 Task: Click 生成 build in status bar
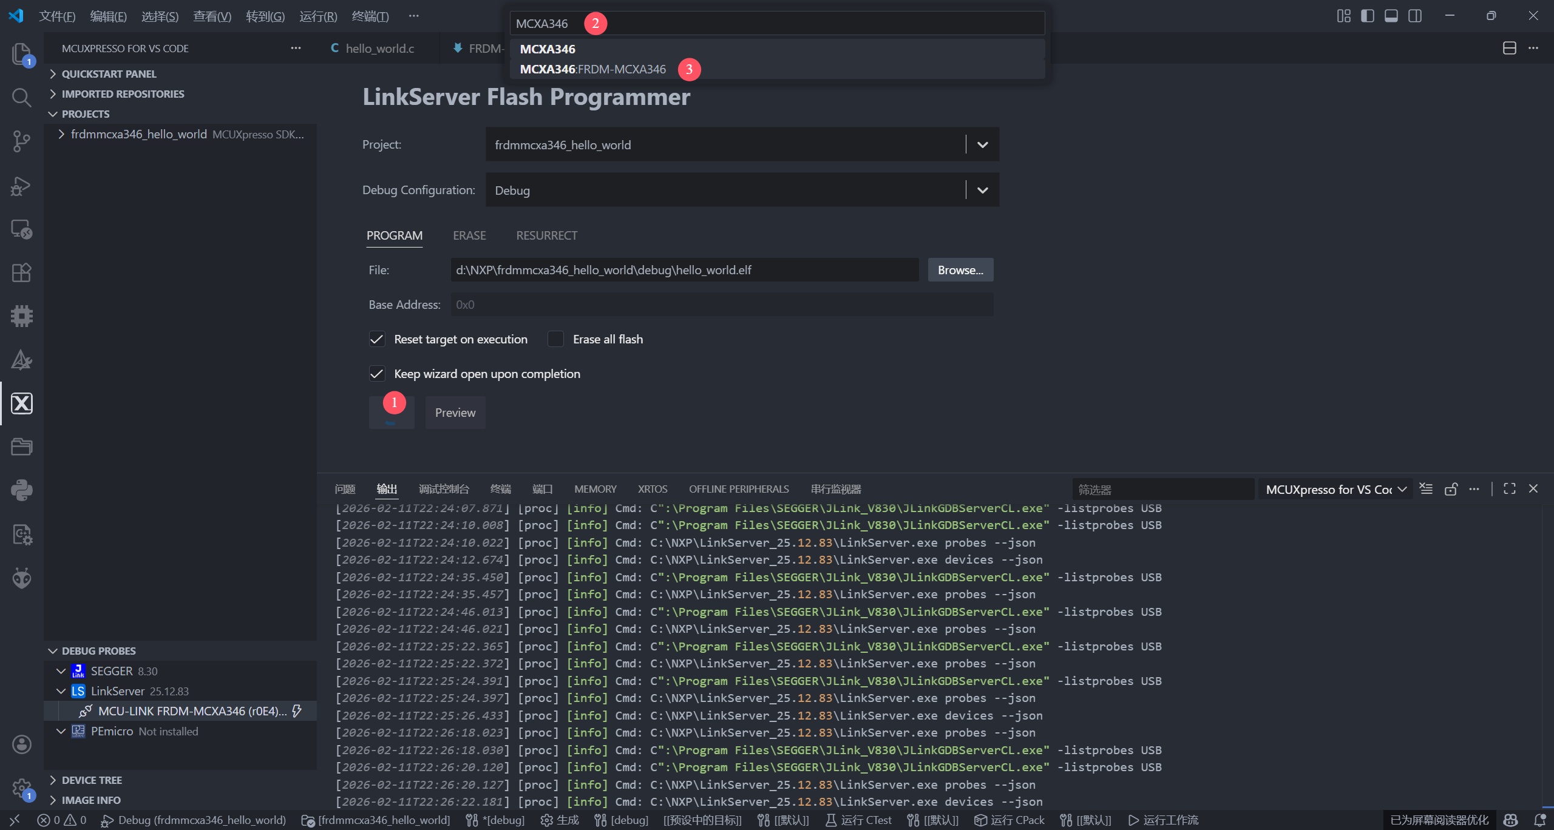560,820
